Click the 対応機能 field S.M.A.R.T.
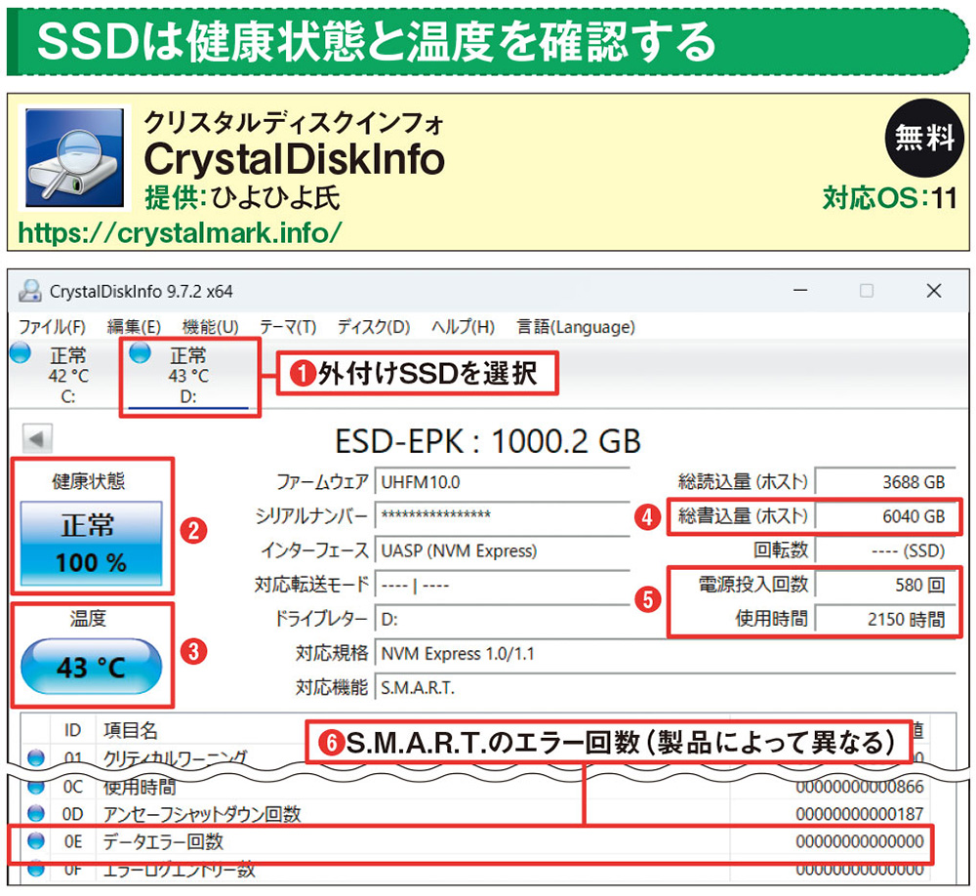The width and height of the screenshot is (976, 896). point(665,688)
